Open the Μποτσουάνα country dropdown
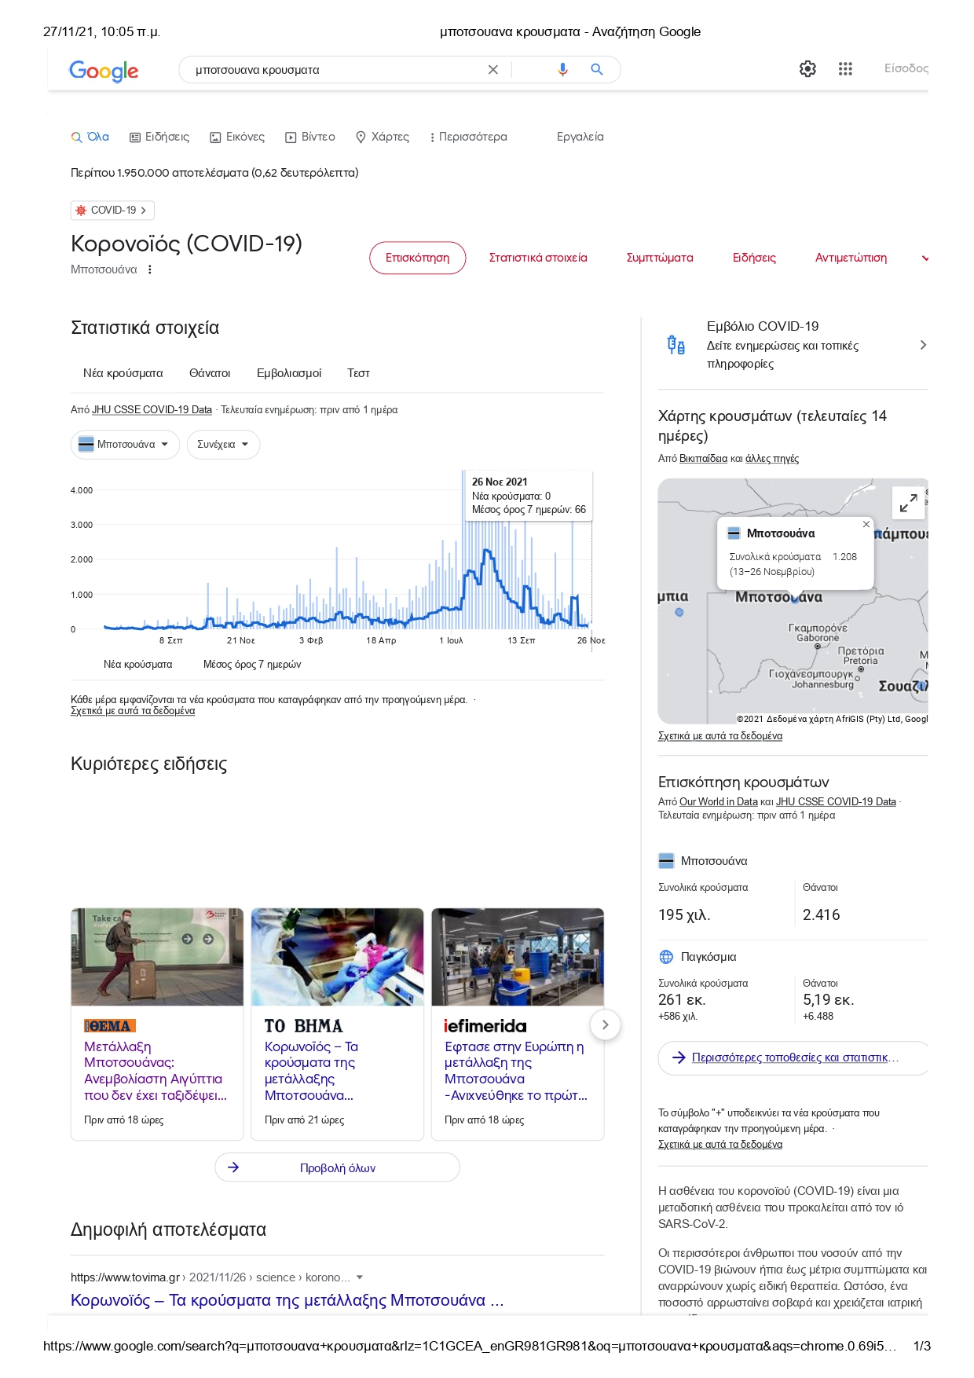974x1378 pixels. [125, 445]
